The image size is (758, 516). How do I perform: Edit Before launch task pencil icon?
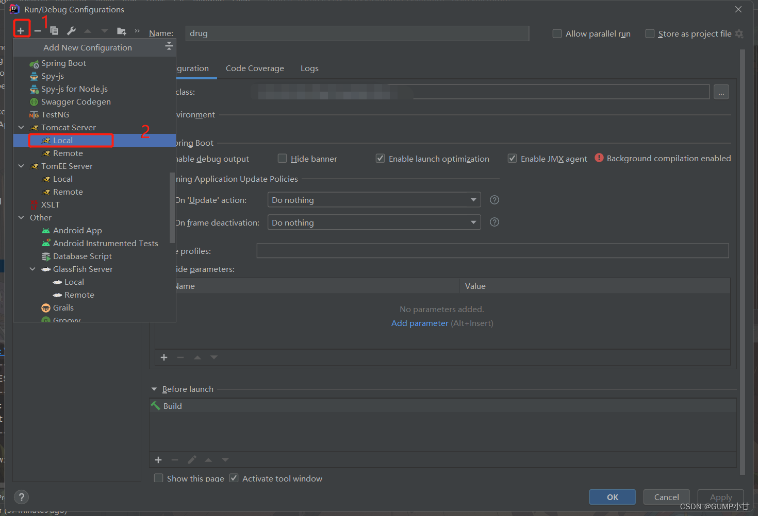(x=192, y=460)
